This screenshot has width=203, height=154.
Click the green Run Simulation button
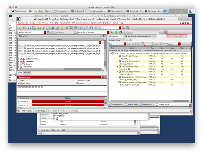[x=116, y=32]
